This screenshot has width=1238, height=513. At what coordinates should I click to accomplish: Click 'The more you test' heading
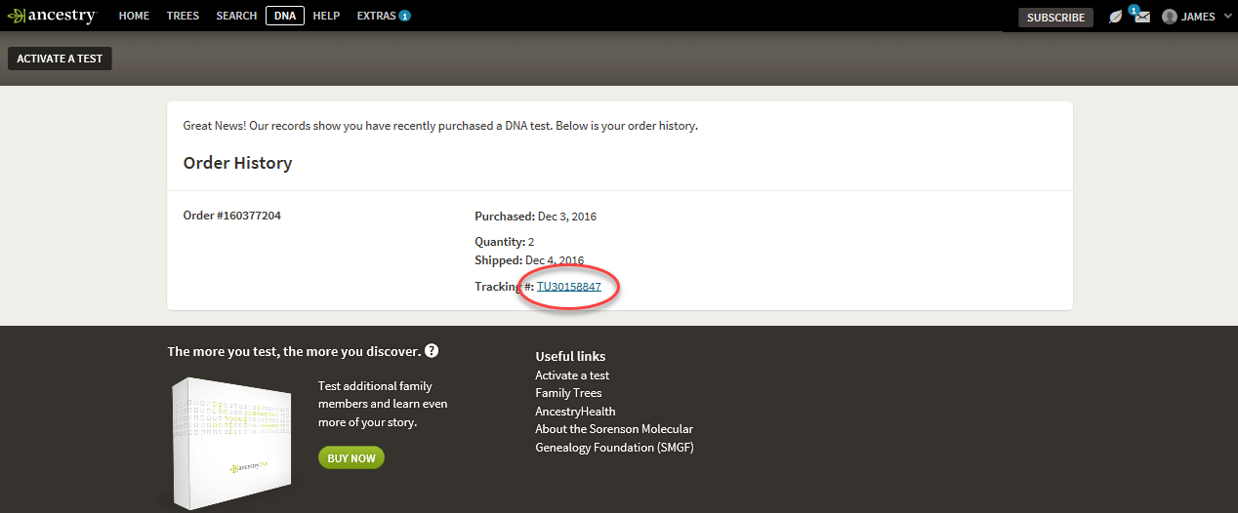[x=294, y=351]
